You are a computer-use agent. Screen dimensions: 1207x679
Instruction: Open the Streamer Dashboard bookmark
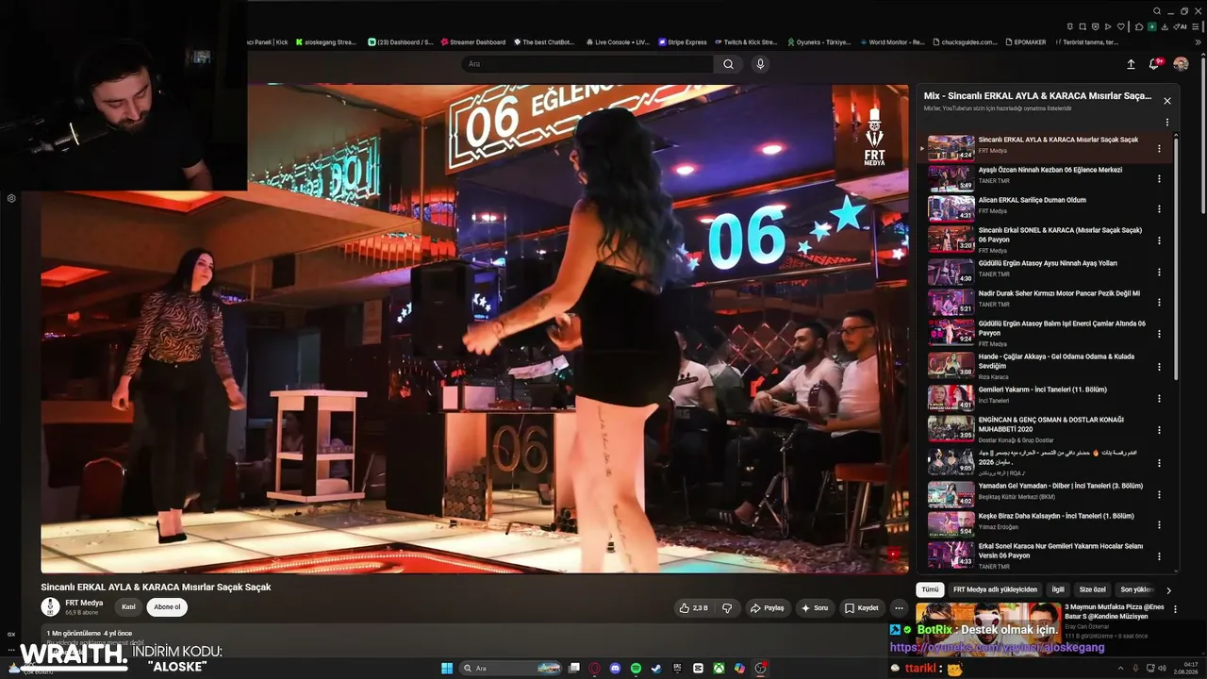[x=472, y=42]
